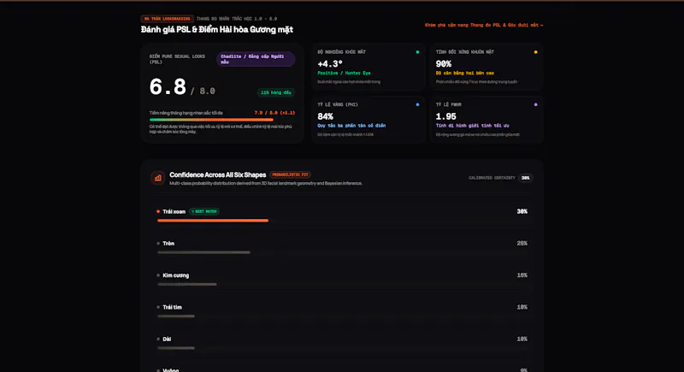This screenshot has width=684, height=372.
Task: Click the orange '7.9 / 8.0 (+1.1)' potential value
Action: pyautogui.click(x=274, y=113)
